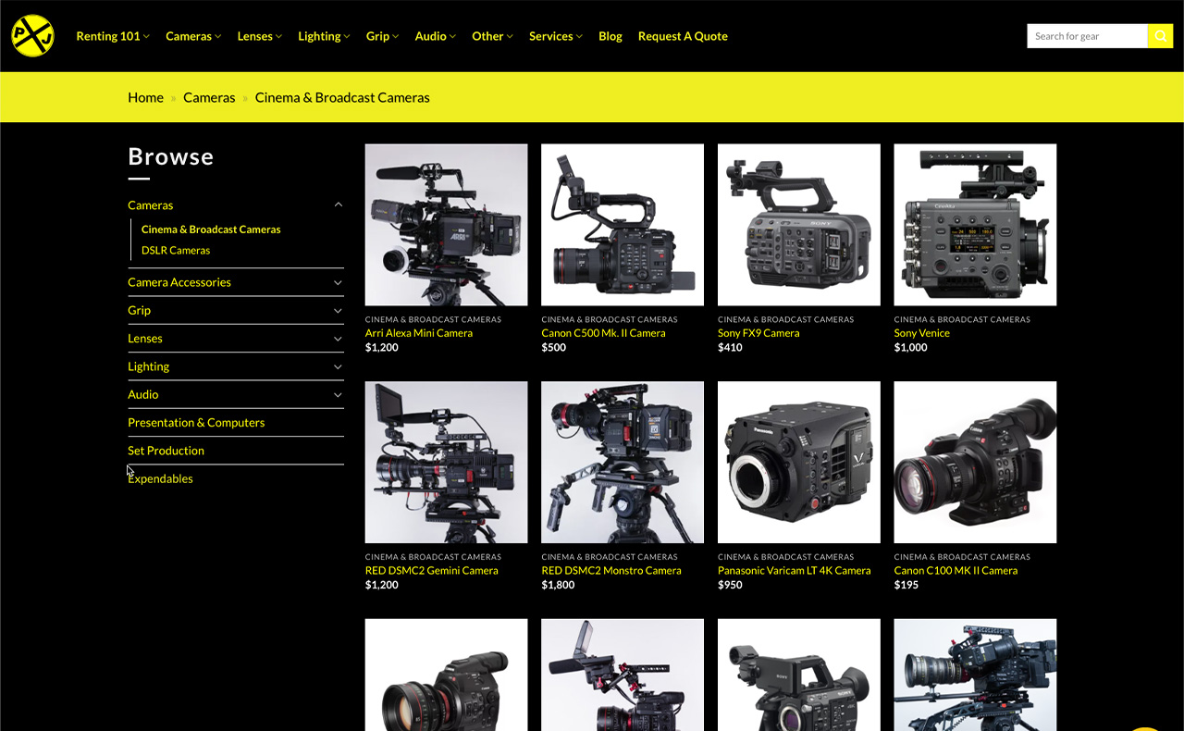Click the Browse sidebar heading

171,156
